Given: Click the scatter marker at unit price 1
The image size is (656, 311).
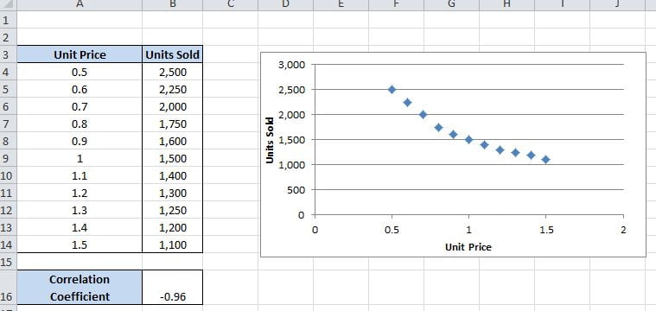Looking at the screenshot, I should [469, 140].
